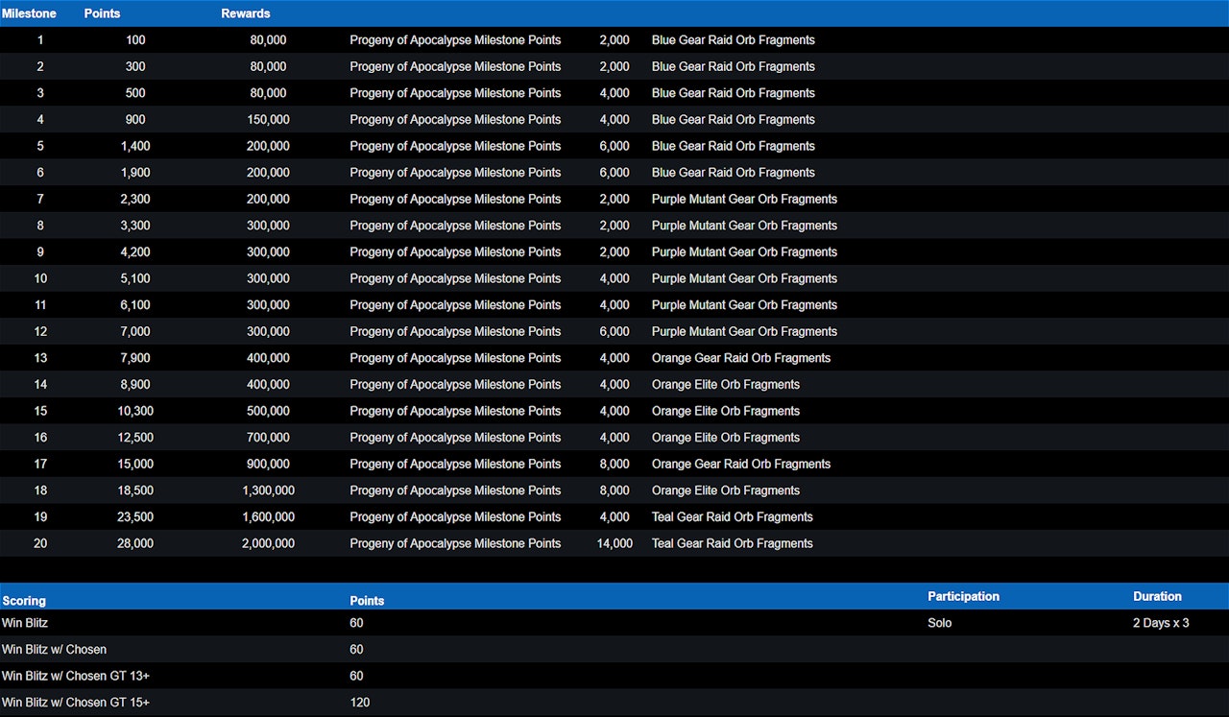Screen dimensions: 1229x717
Task: Click the 14,000 fragment quantity
Action: pos(614,543)
